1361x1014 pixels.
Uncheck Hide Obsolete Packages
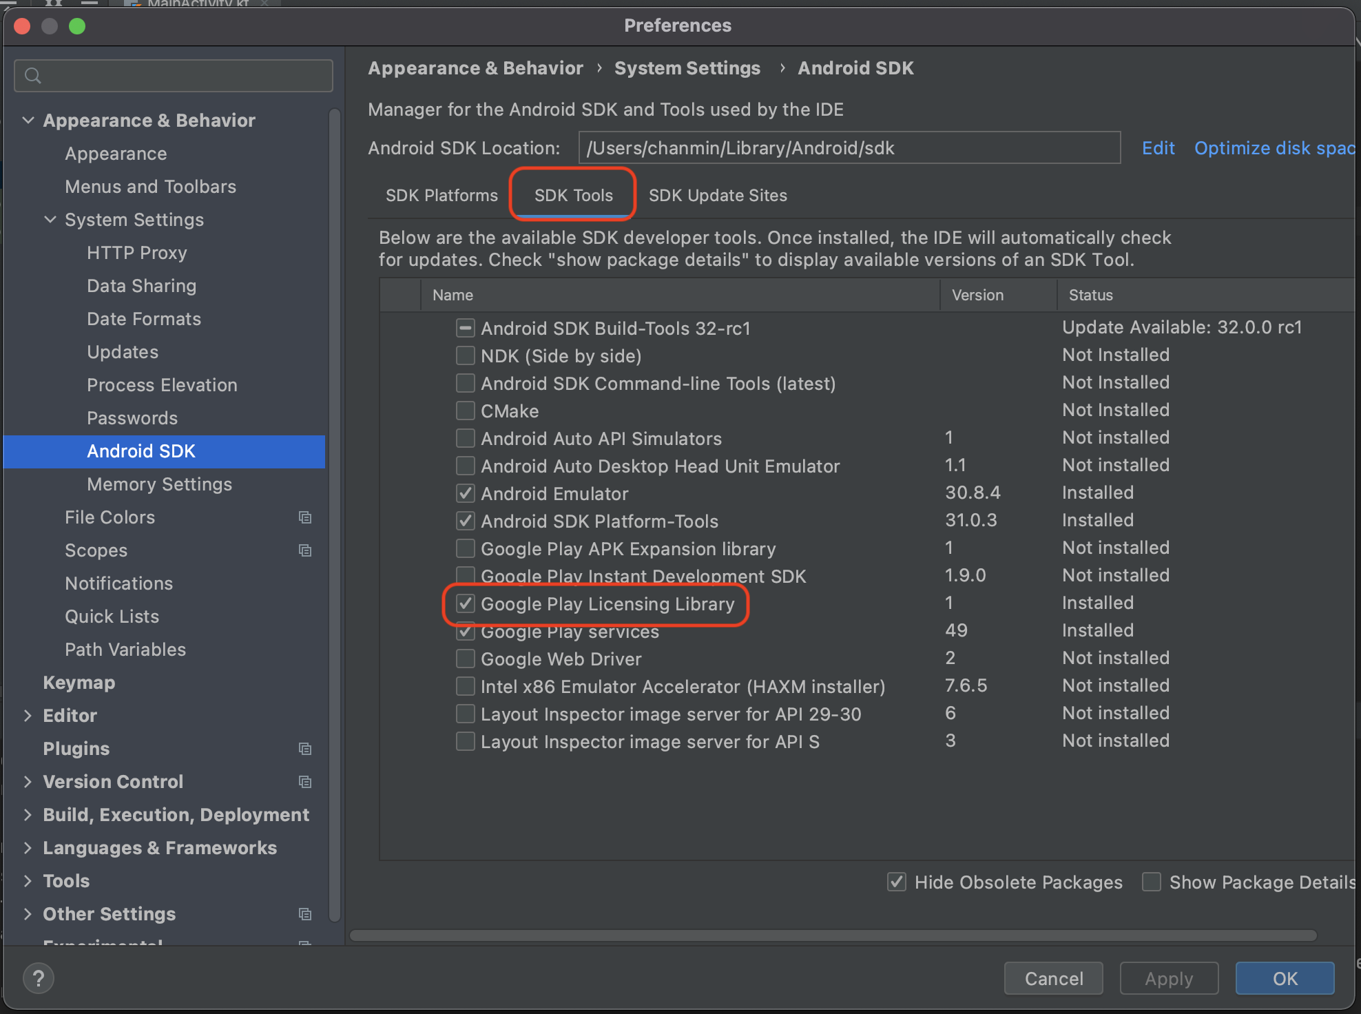coord(896,882)
